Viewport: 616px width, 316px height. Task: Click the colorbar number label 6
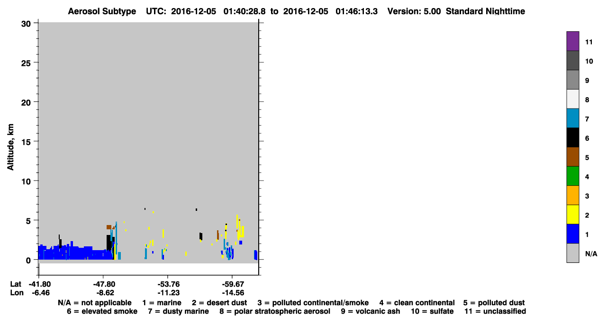click(x=587, y=138)
